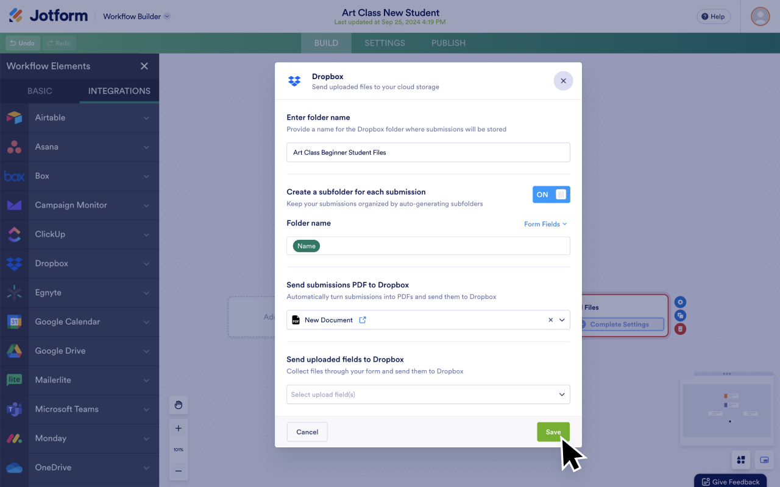Duplicate the node with copy icon

[x=681, y=315]
